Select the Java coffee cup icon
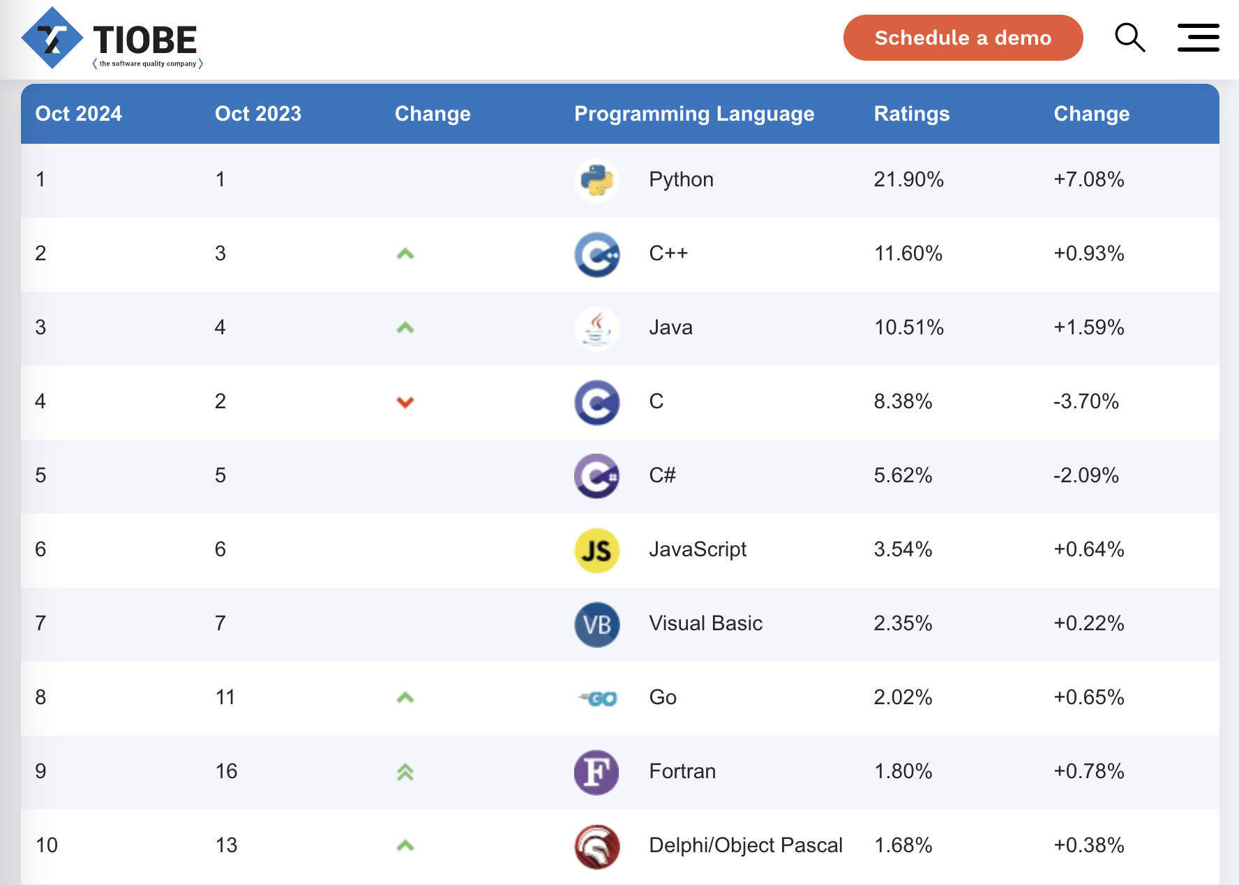This screenshot has width=1239, height=885. 596,328
